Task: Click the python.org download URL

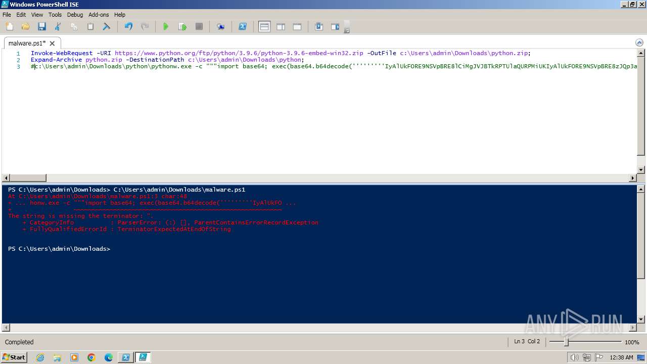Action: pyautogui.click(x=239, y=53)
